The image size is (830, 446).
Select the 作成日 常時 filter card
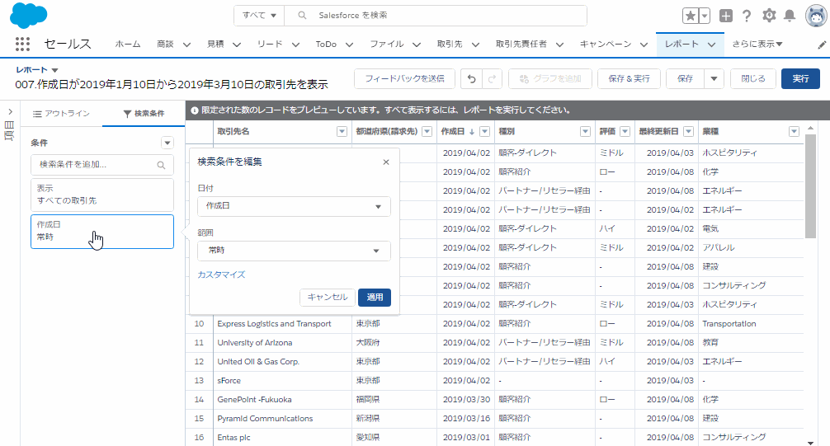tap(102, 231)
